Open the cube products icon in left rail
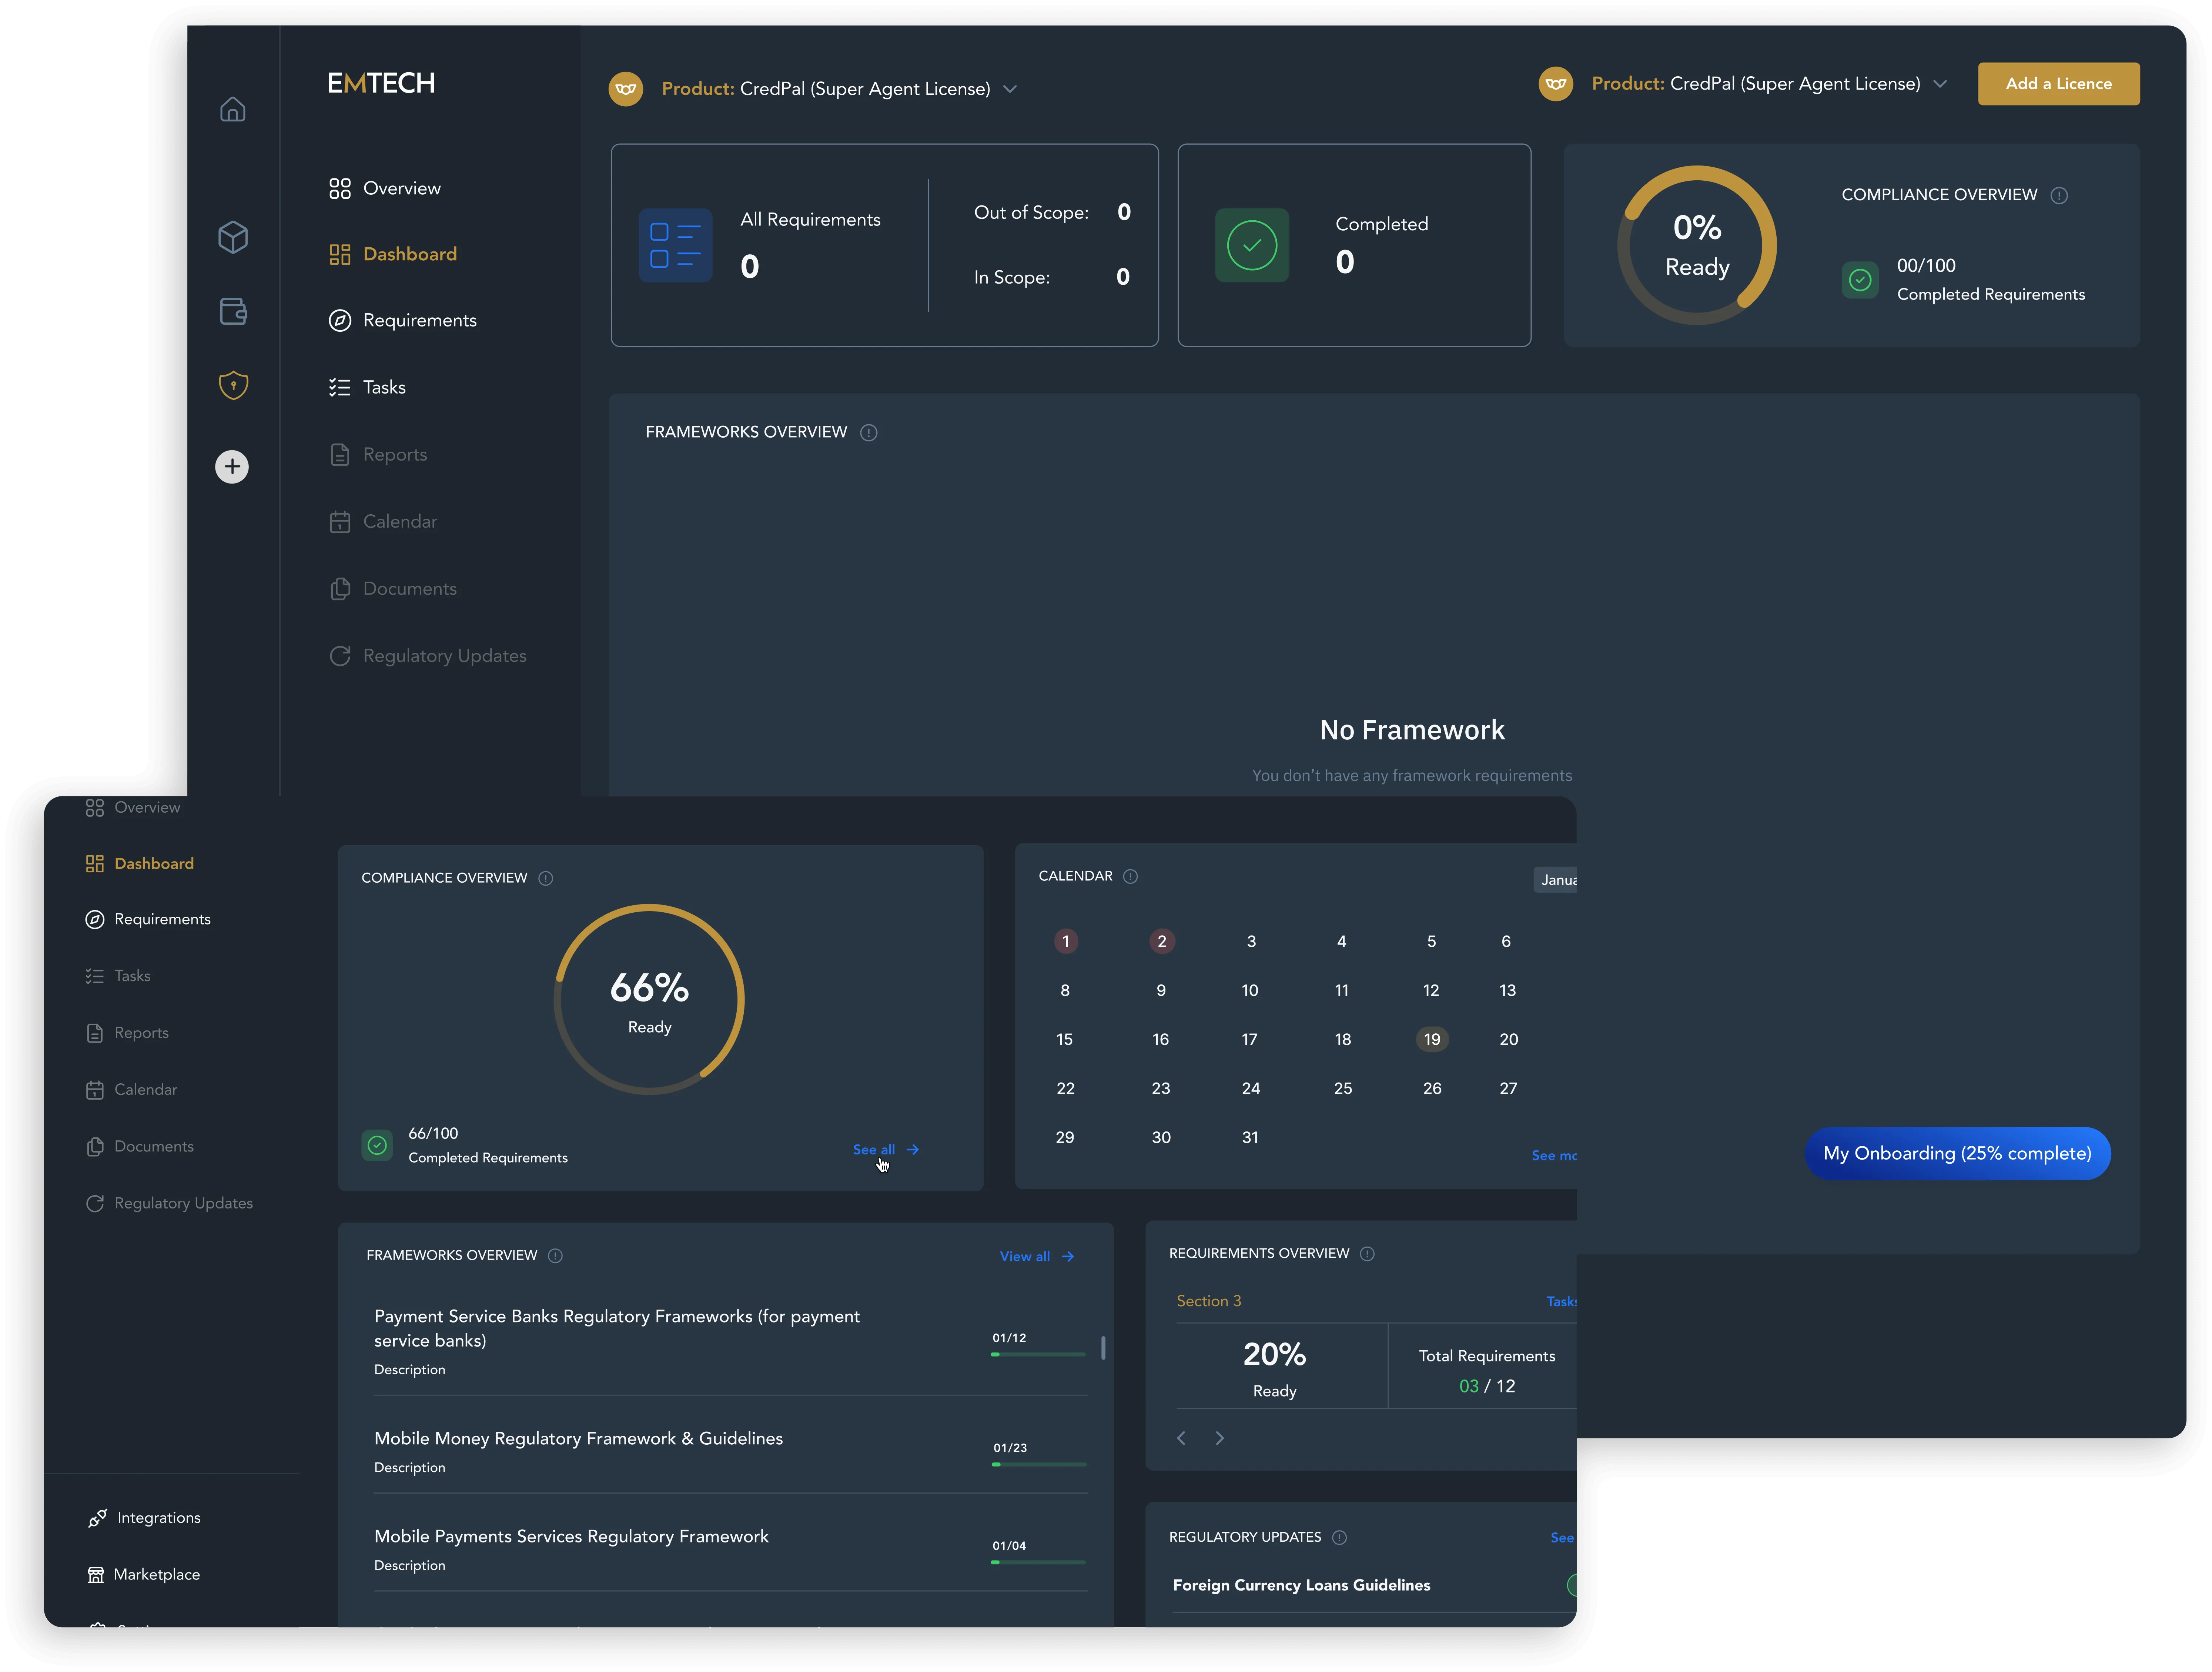Screen dimensions: 2212x1672 (233, 237)
